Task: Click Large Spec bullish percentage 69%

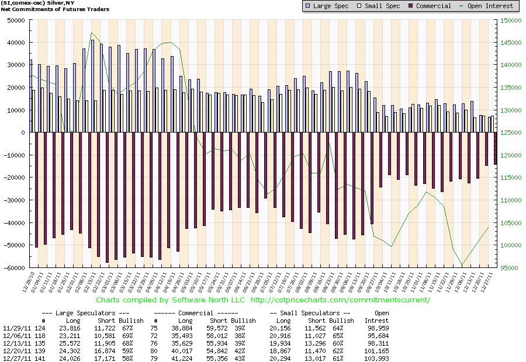Action: [127, 336]
